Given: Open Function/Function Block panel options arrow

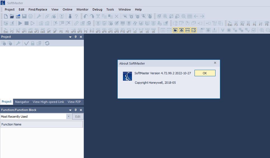Looking at the screenshot, I should (x=70, y=110).
